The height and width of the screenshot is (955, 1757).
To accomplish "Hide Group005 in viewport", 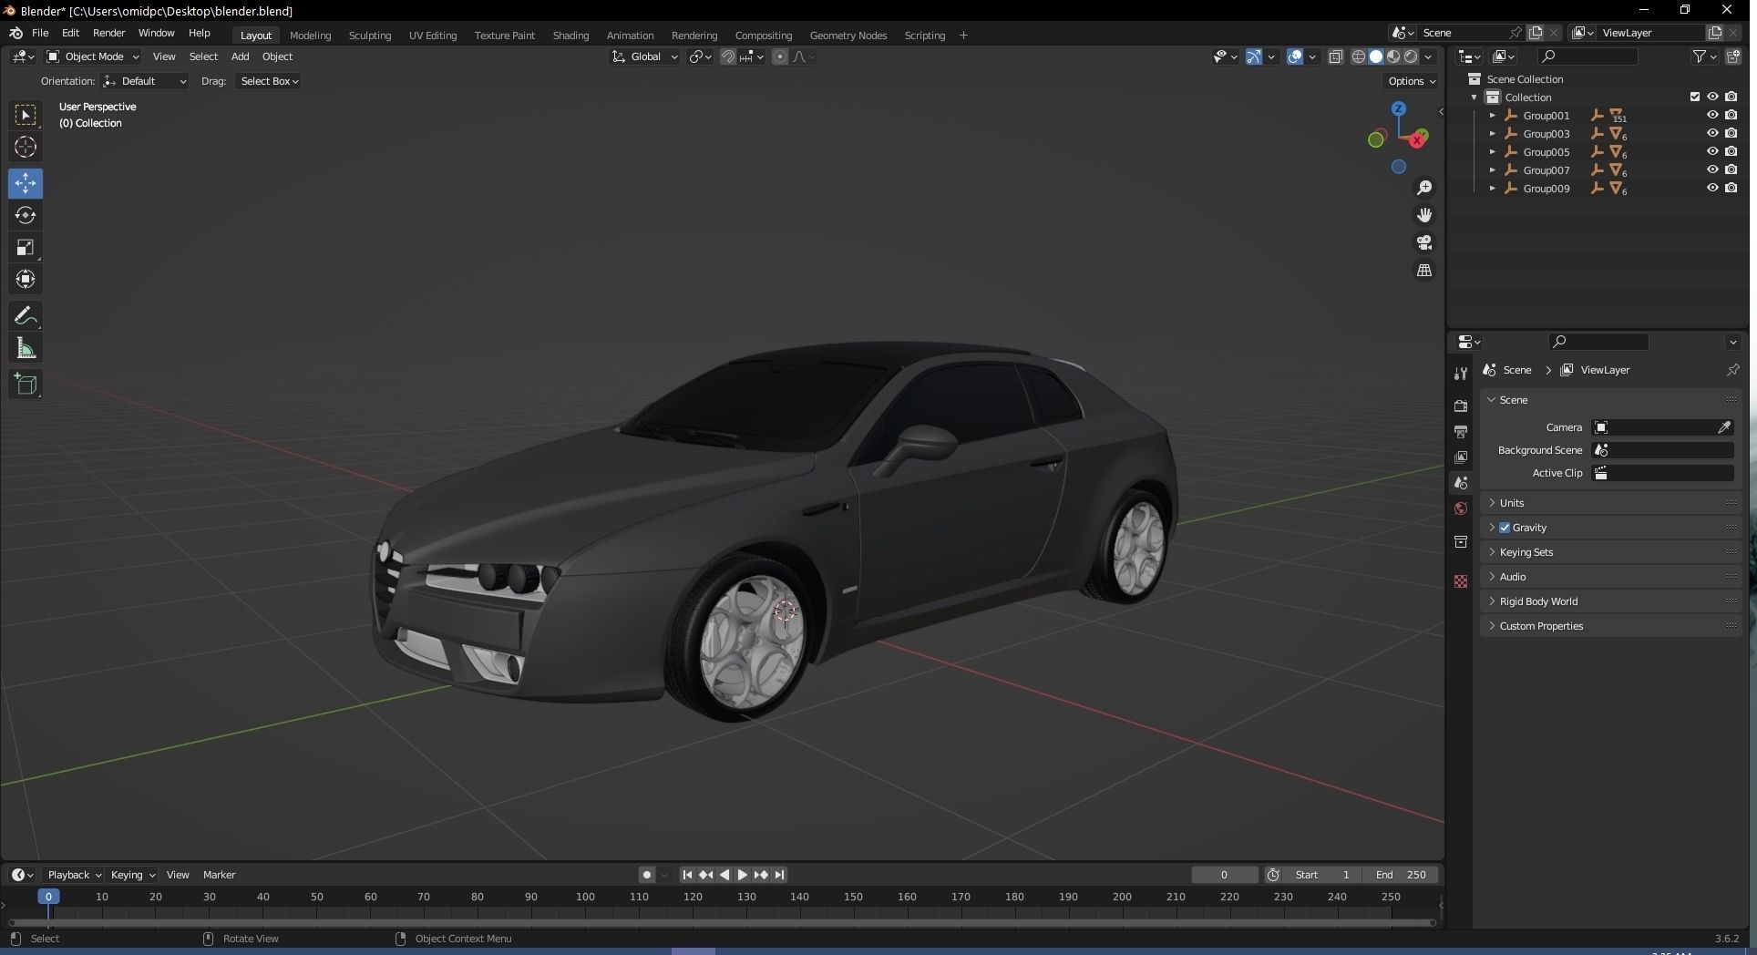I will pos(1712,151).
